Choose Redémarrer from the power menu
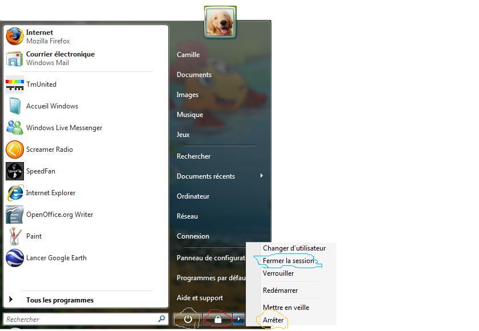 coord(280,290)
